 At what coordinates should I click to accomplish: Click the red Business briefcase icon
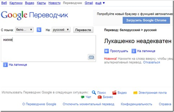click(99, 97)
